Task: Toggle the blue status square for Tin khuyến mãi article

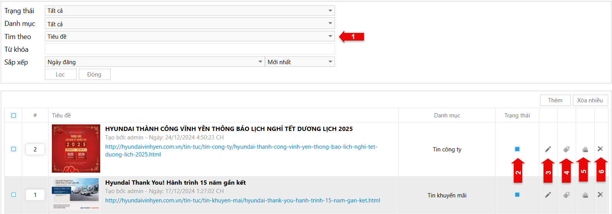Action: [517, 195]
